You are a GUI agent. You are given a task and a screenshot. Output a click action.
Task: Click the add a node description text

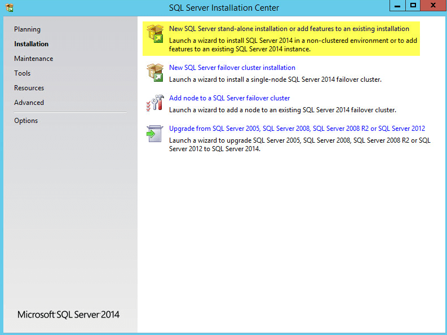point(282,110)
